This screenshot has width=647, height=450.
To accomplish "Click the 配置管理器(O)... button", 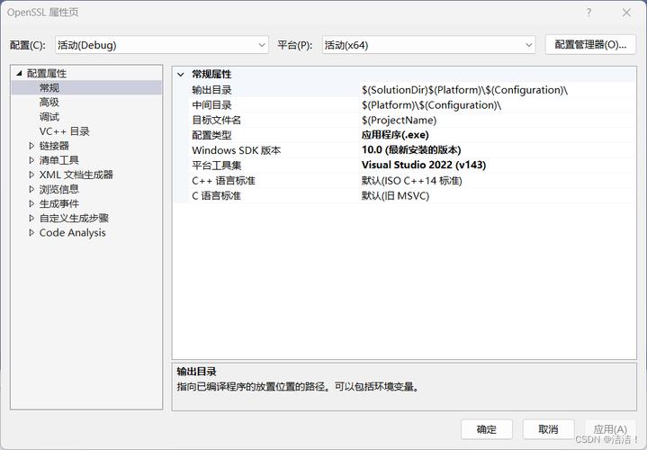I will click(x=590, y=45).
